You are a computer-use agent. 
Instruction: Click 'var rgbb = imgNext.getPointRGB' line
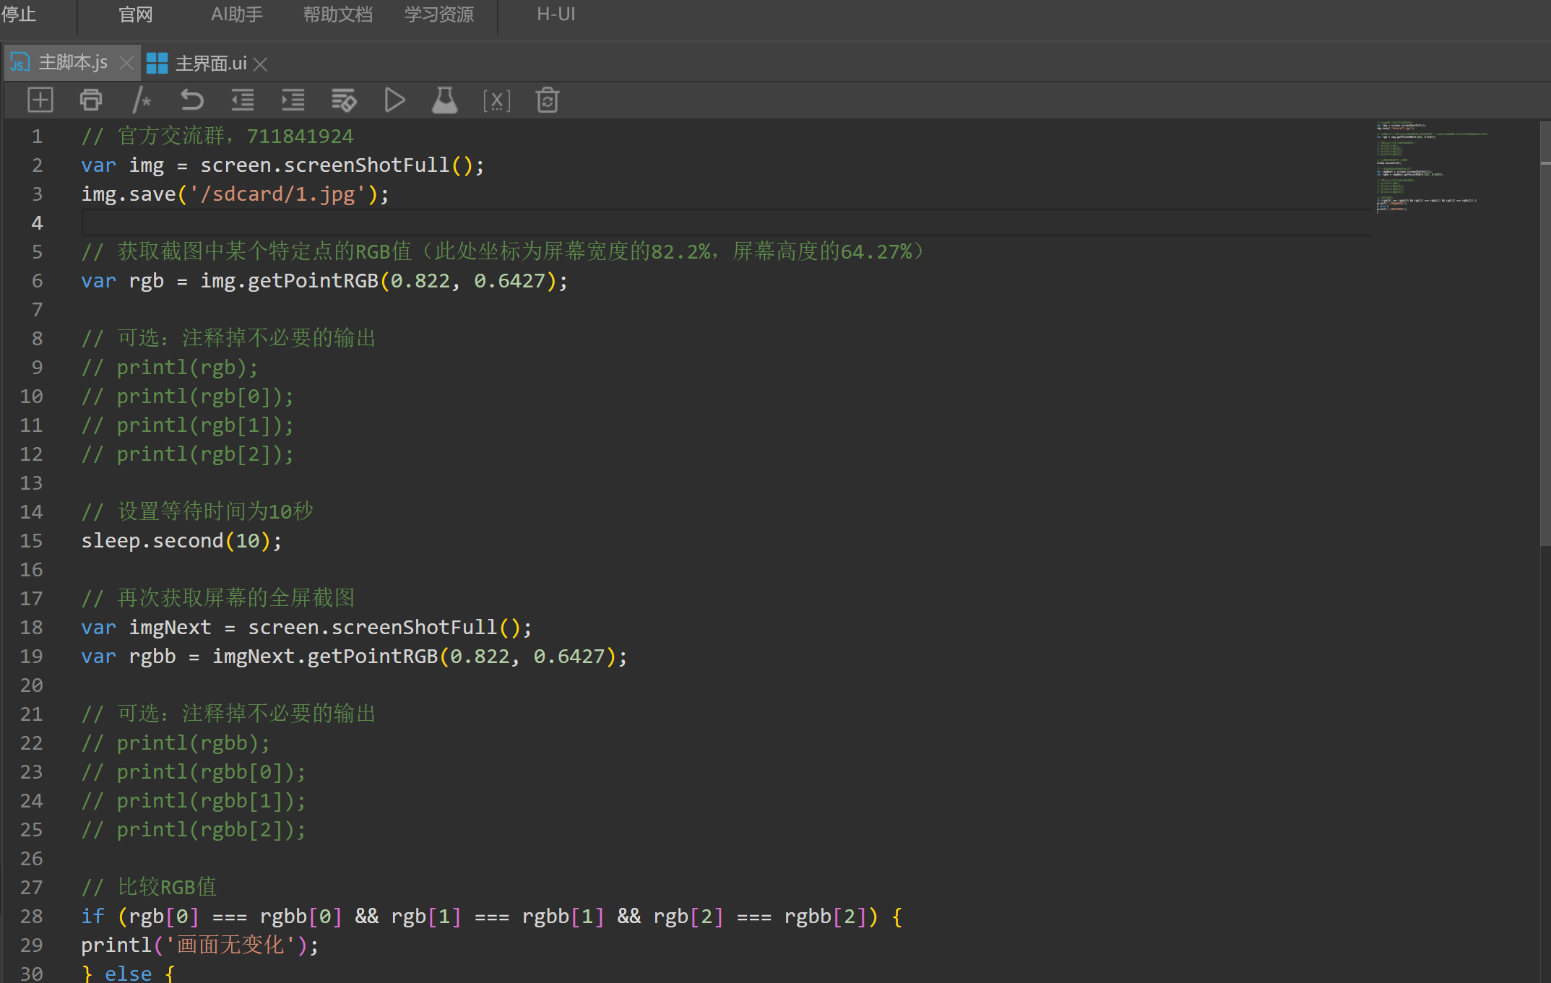coord(354,657)
